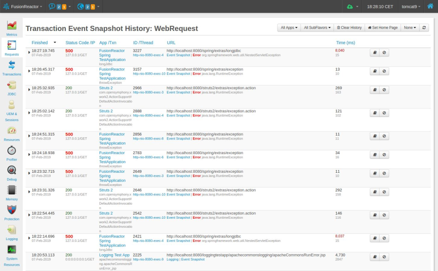This screenshot has height=271, width=438.
Task: Open the All SubFlavors dropdown
Action: pyautogui.click(x=317, y=28)
